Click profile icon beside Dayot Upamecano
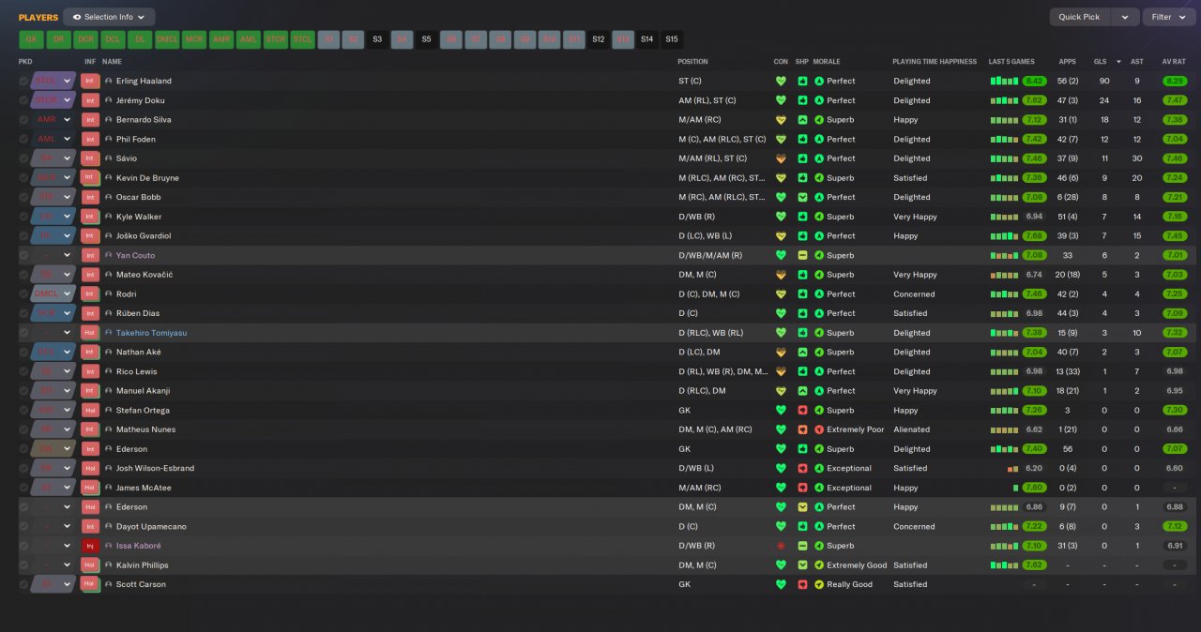The width and height of the screenshot is (1201, 632). (x=109, y=526)
